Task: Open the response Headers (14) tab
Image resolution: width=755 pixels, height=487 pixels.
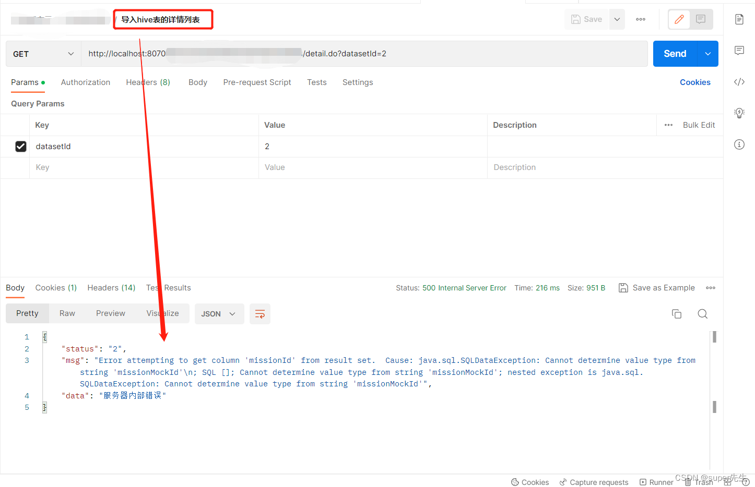Action: point(111,288)
